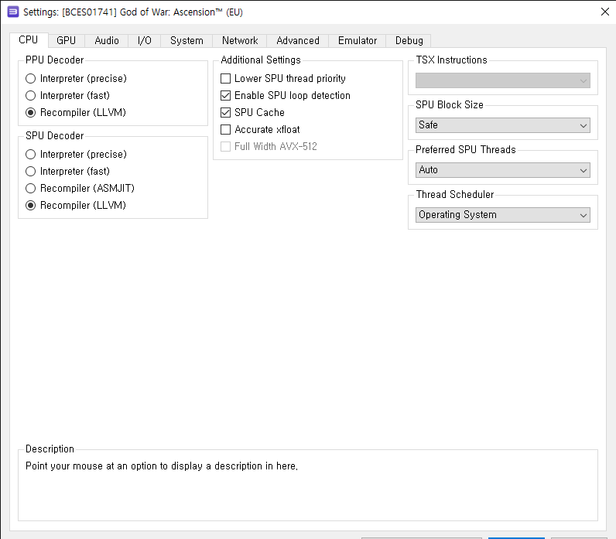The height and width of the screenshot is (539, 616).
Task: Select SPU Decoder Interpreter (precise)
Action: pos(76,155)
